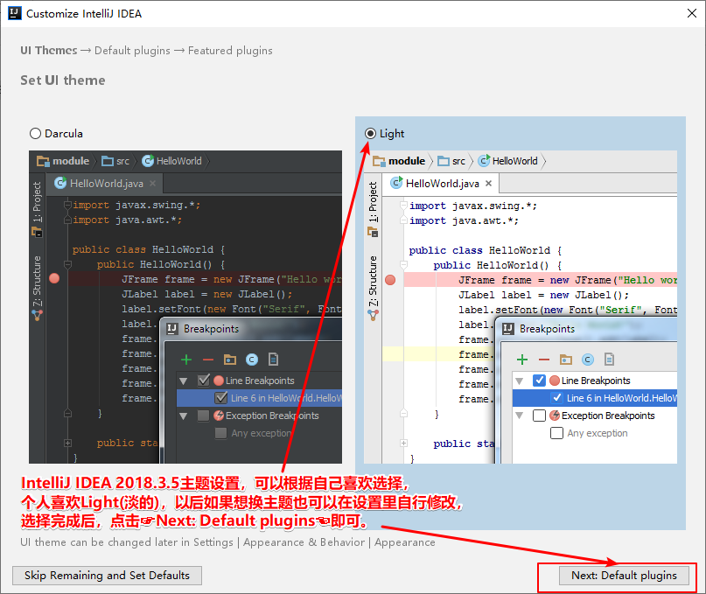Add a breakpoint using the plus icon
The height and width of the screenshot is (594, 706).
pos(521,359)
